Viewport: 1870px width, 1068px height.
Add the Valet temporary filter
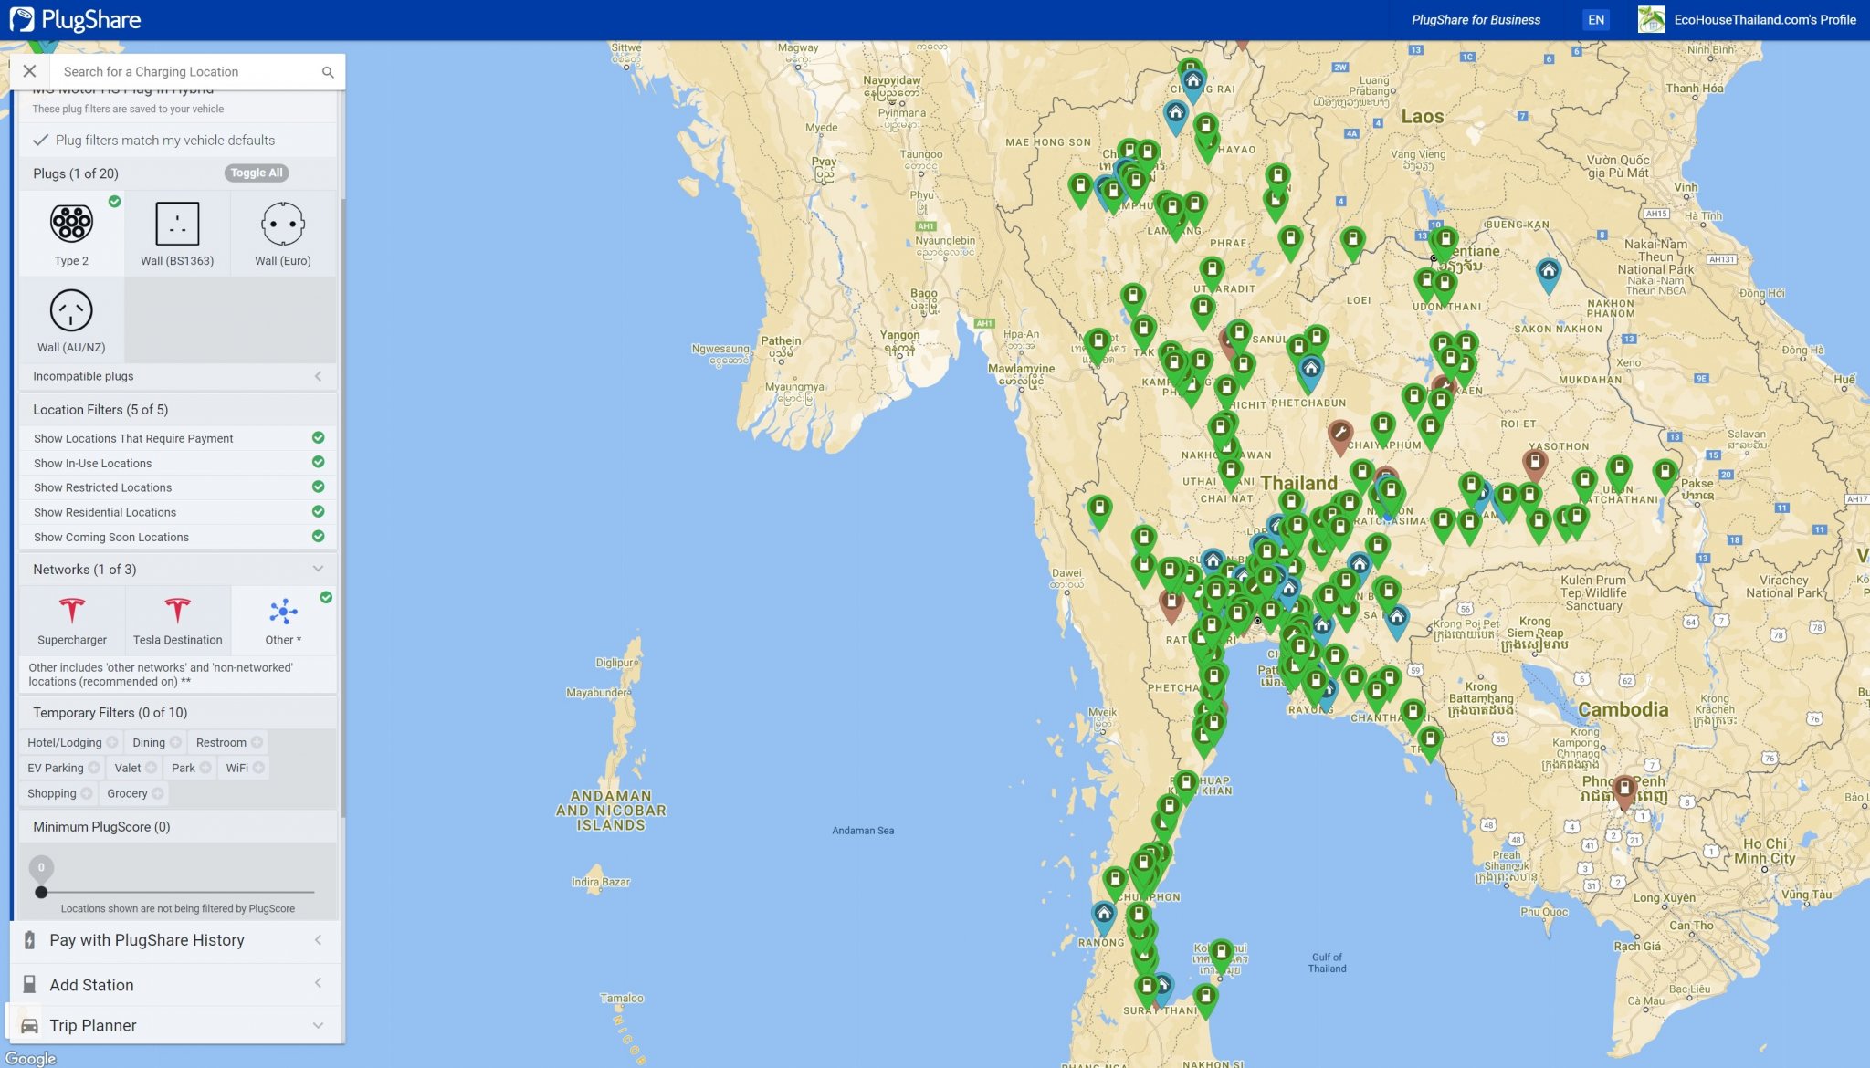[135, 768]
